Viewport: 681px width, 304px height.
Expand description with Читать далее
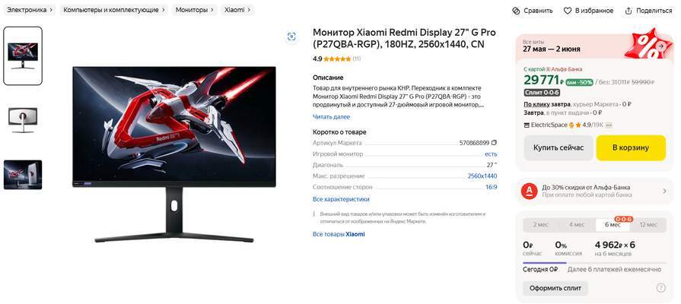tap(331, 117)
